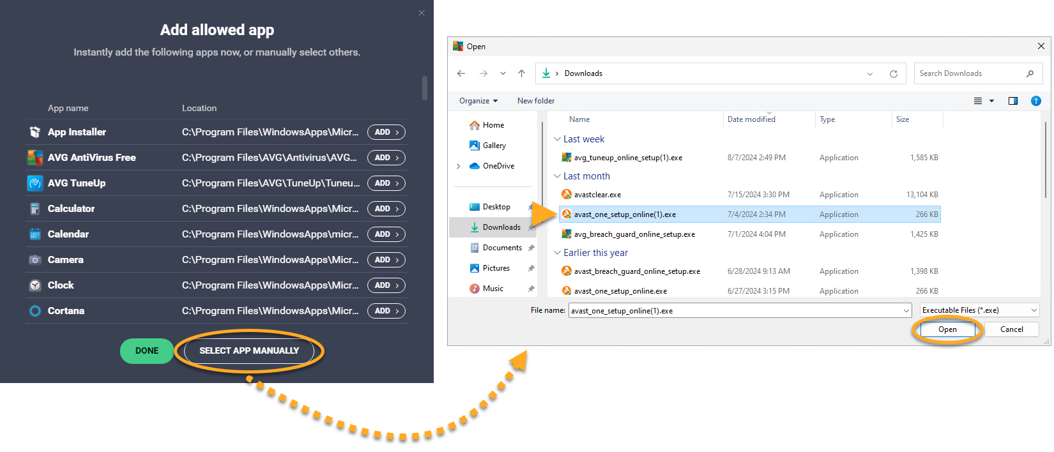The image size is (1054, 452).
Task: Click the app list vertical scrollbar
Action: (x=425, y=88)
